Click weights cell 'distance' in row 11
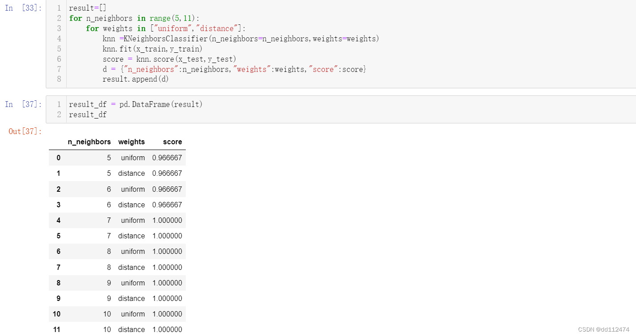Image resolution: width=636 pixels, height=336 pixels. (x=132, y=329)
